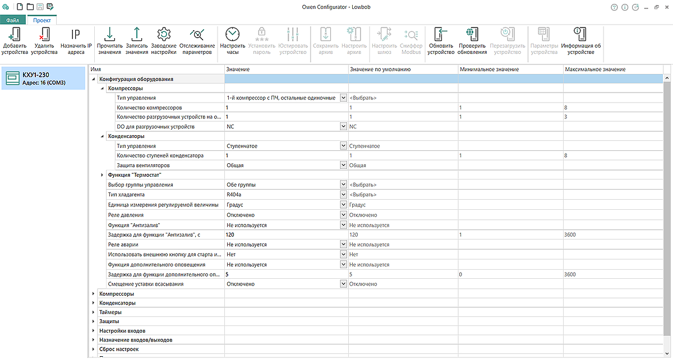Click Максимальное значение column header
The width and height of the screenshot is (673, 359).
pyautogui.click(x=614, y=69)
